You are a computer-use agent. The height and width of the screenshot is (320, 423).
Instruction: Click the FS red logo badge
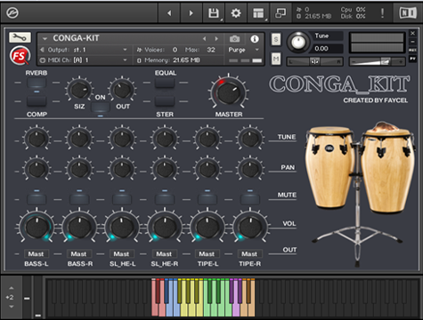click(x=20, y=55)
